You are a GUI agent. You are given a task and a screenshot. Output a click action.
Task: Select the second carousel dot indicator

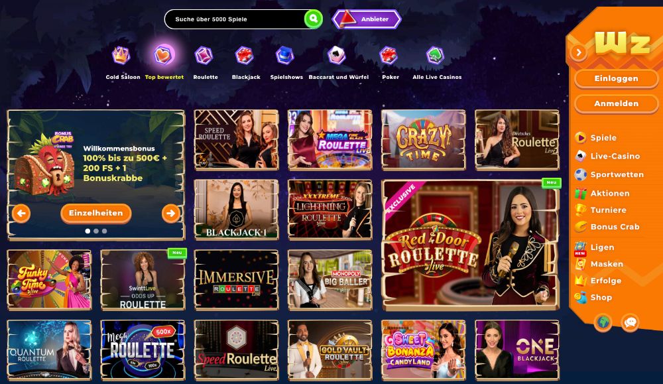tap(96, 231)
